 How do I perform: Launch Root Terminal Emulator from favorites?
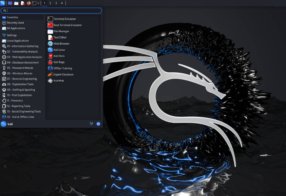point(67,25)
